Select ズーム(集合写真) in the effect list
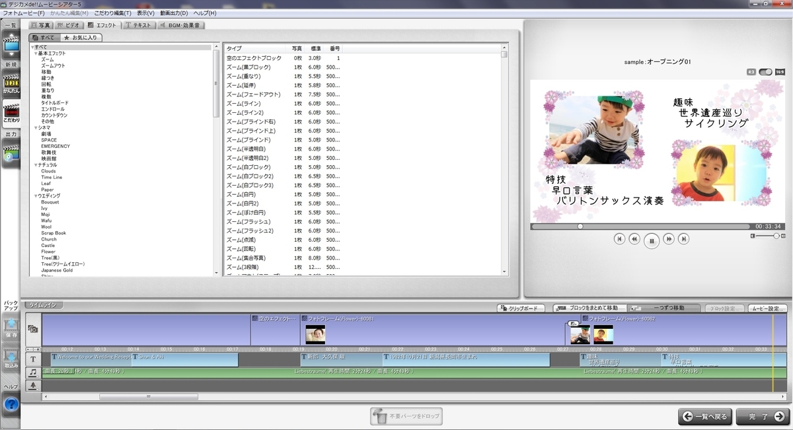 point(246,258)
